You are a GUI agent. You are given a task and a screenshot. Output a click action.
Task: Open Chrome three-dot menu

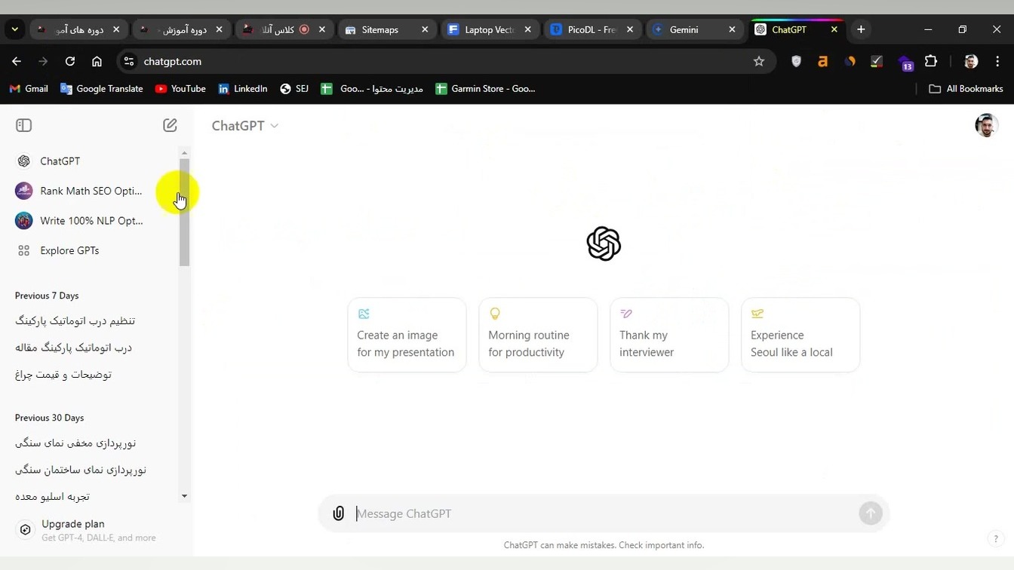(x=997, y=61)
